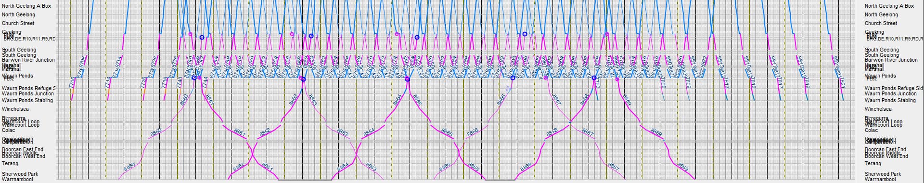Select 'Barwon River Junction' in right station list
Viewport: 924px width, 183px height.
coord(891,60)
